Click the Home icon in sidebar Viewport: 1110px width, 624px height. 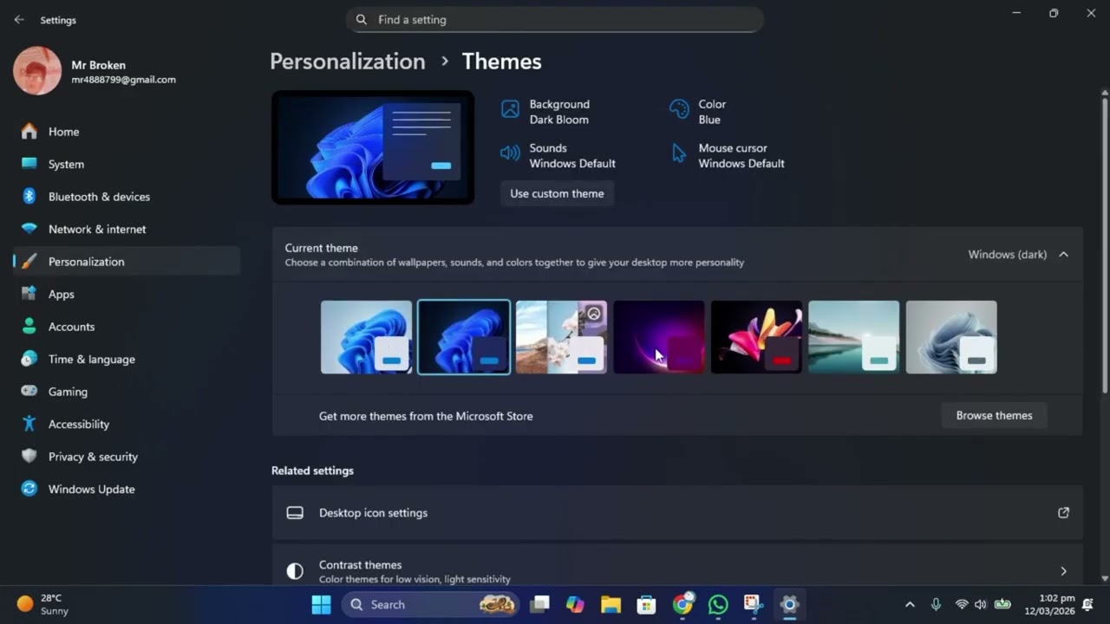coord(29,132)
